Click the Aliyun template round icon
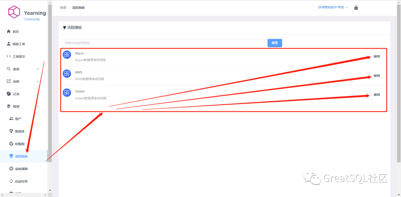 coord(67,55)
